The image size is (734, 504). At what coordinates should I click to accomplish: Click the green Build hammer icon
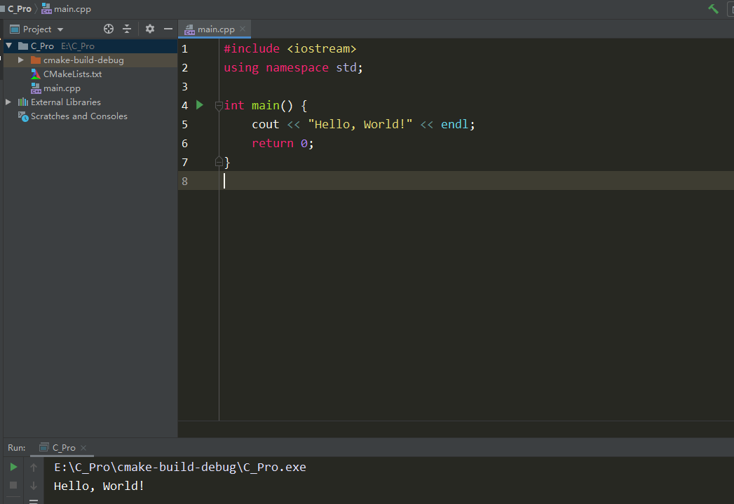click(x=713, y=9)
